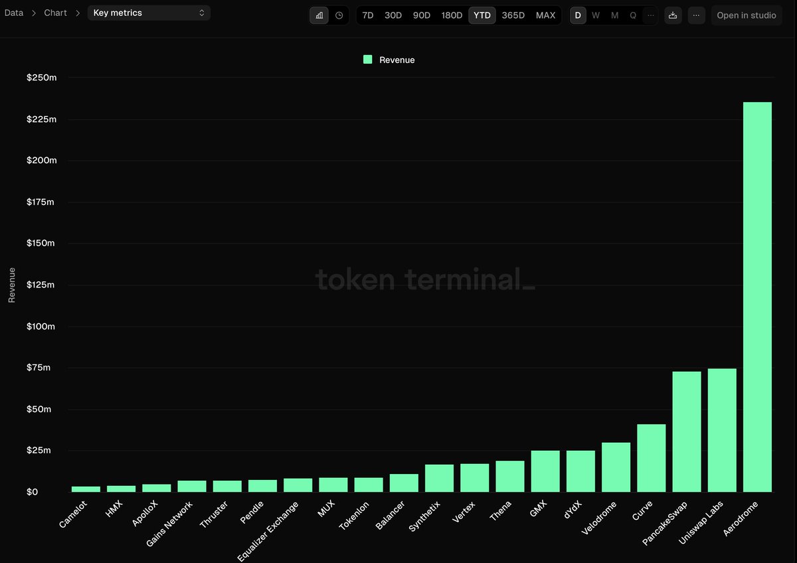Viewport: 797px width, 563px height.
Task: Open the Key metrics dropdown
Action: click(149, 13)
